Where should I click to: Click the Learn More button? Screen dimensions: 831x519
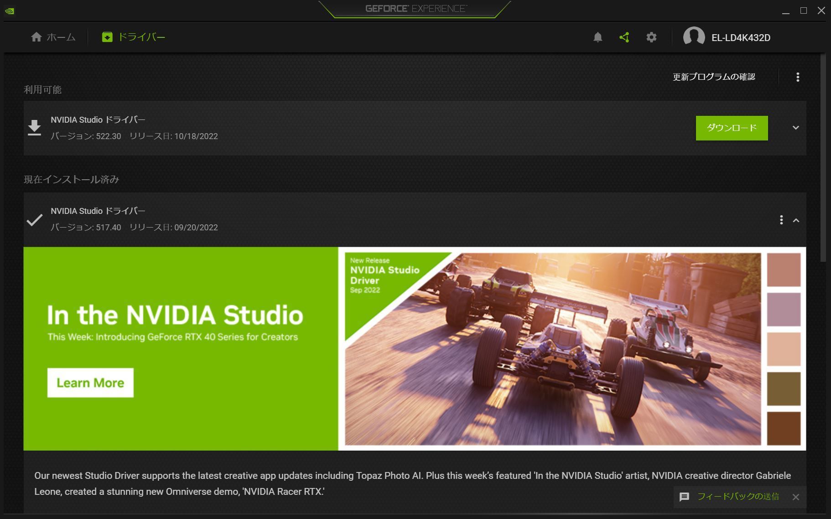[x=90, y=383]
